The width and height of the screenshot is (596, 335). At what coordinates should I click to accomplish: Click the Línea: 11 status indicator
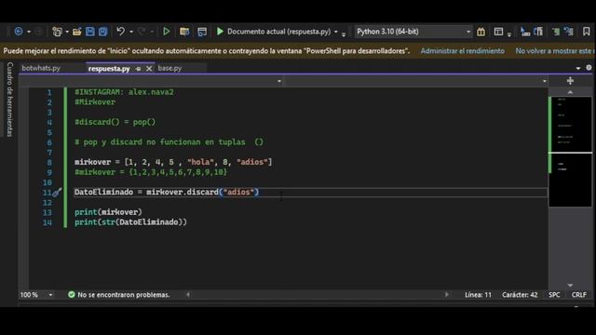478,295
